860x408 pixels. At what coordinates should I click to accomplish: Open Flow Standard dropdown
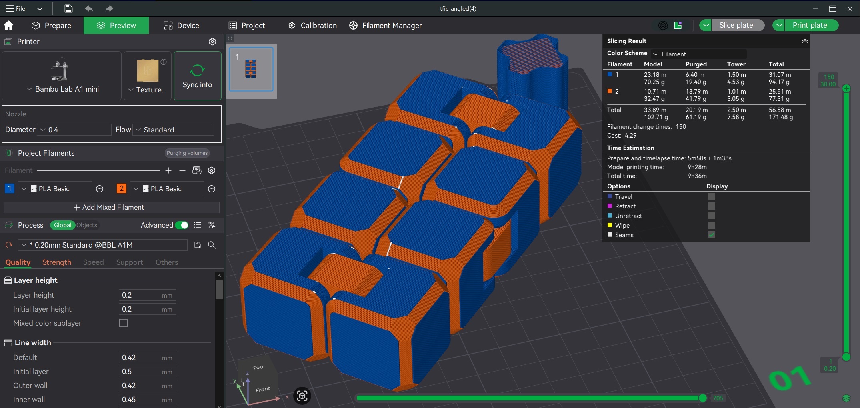(x=173, y=130)
